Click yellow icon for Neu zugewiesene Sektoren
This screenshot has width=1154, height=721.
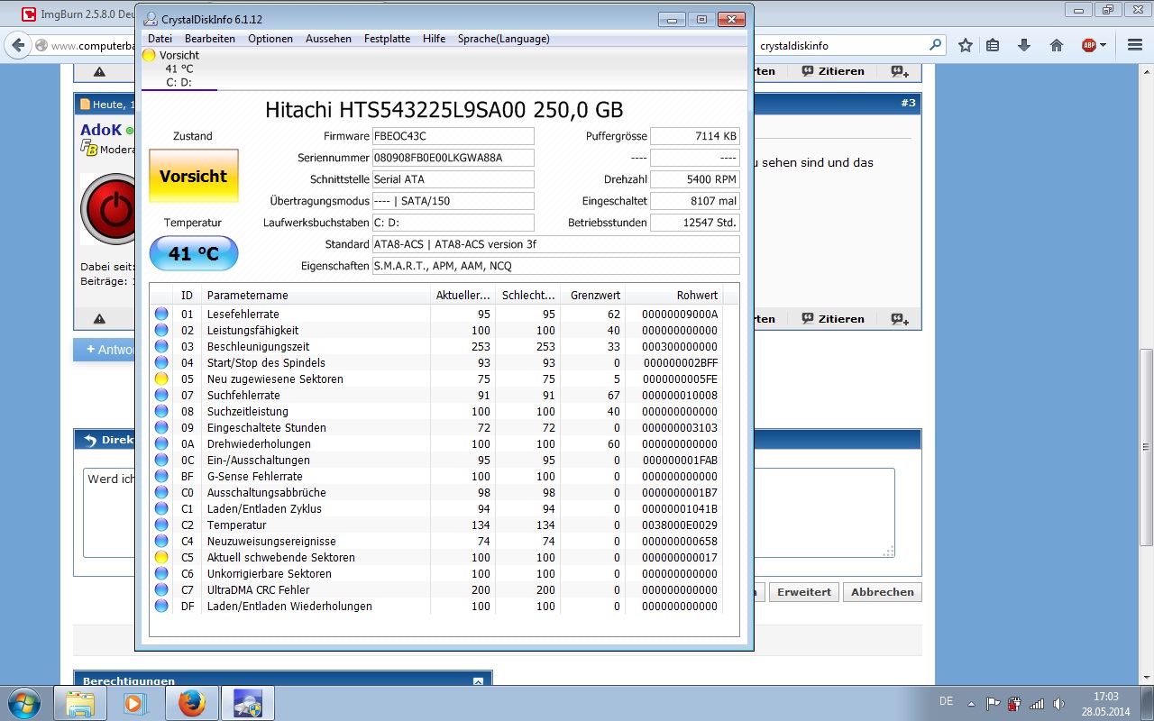pos(161,379)
